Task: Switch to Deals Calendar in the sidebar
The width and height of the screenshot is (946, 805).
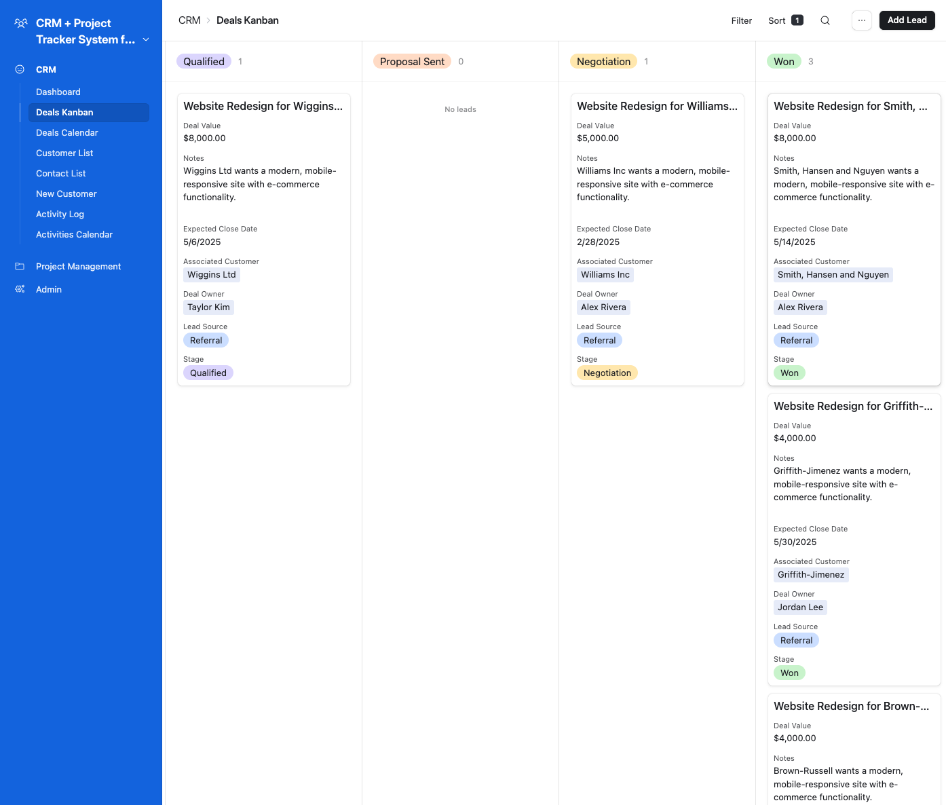Action: point(67,132)
